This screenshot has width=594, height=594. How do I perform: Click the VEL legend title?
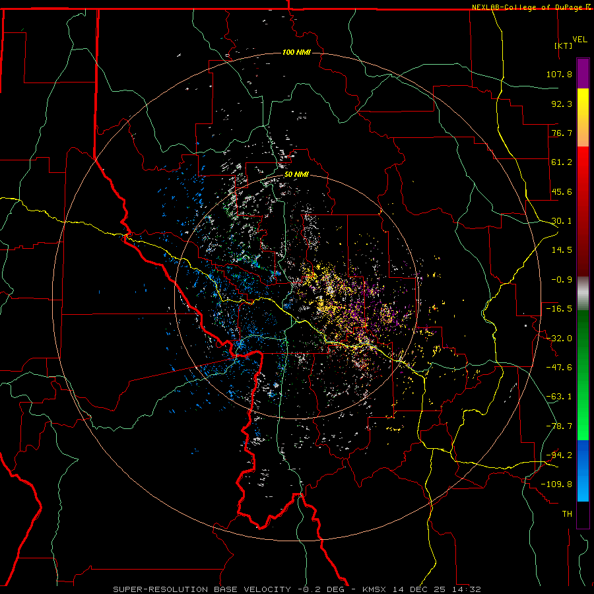[x=579, y=40]
